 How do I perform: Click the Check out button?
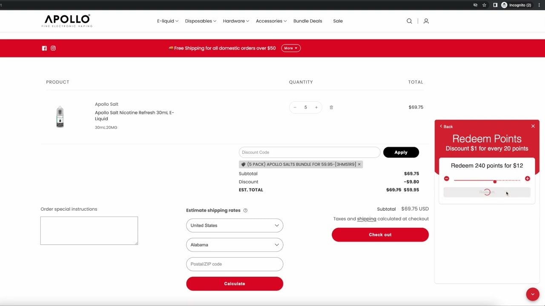pos(380,235)
